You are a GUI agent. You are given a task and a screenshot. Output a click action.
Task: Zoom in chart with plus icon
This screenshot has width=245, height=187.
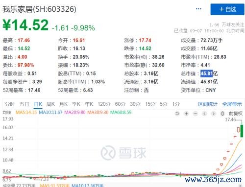[186, 114]
